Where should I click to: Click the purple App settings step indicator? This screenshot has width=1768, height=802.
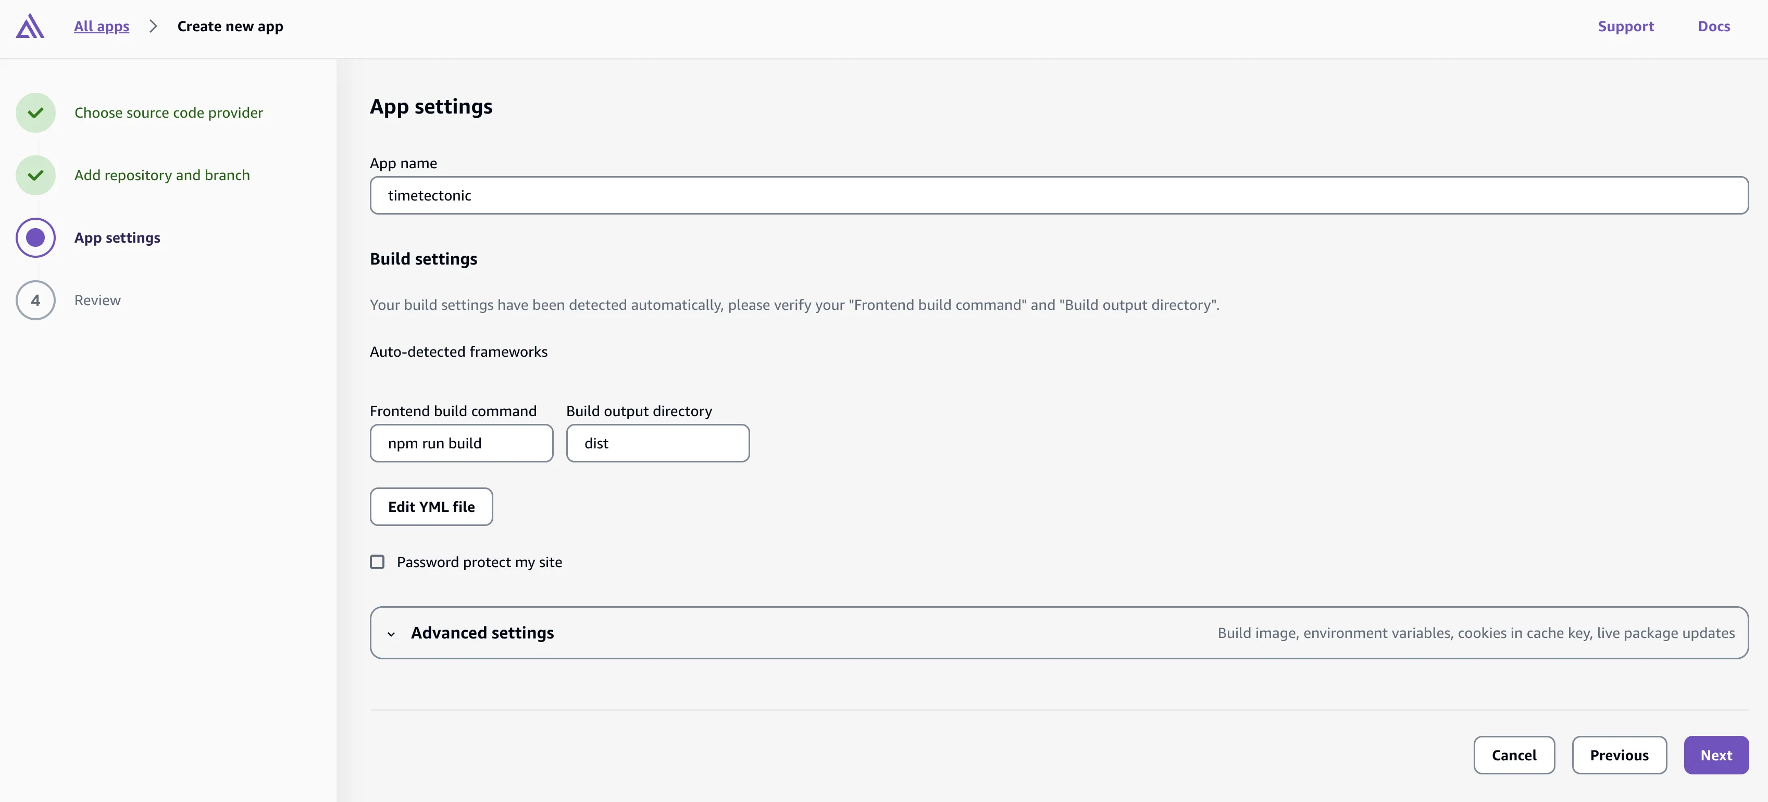pos(35,237)
